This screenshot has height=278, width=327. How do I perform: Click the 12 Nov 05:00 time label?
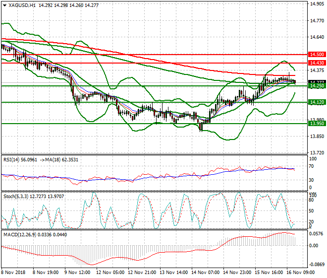pos(110,273)
